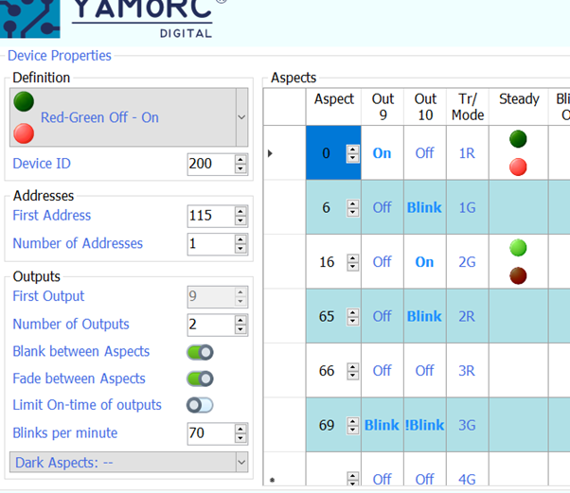Viewport: 570px width, 493px height.
Task: Select the aspect 65 cell
Action: click(x=333, y=316)
